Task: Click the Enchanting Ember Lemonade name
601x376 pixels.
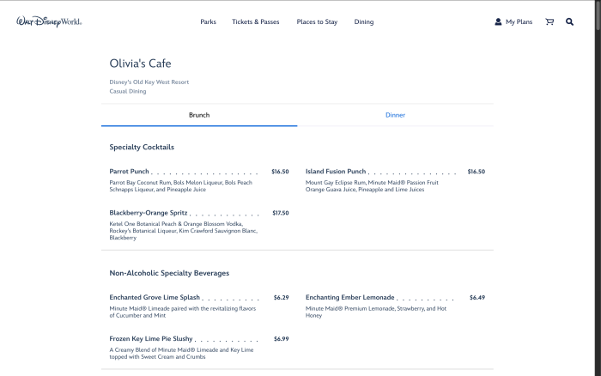Action: tap(350, 297)
